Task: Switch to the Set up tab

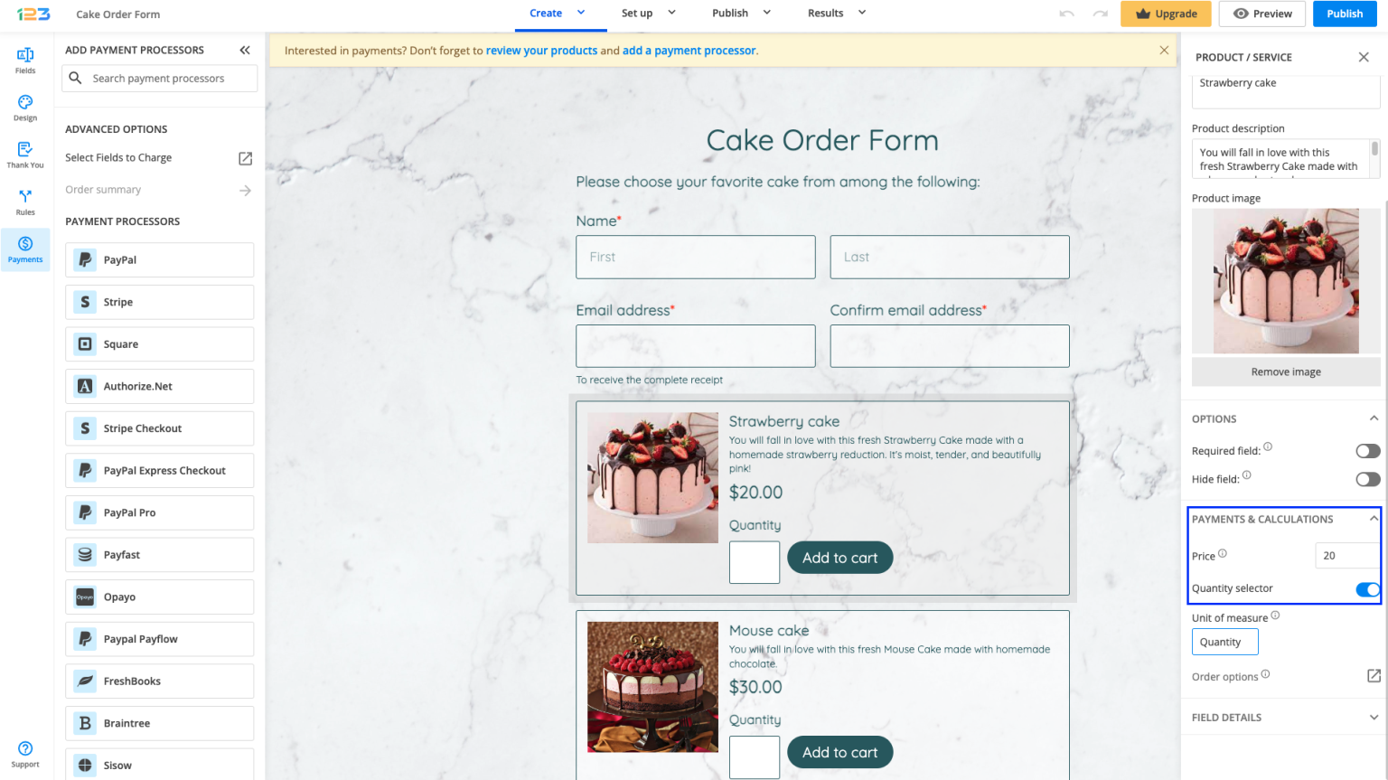Action: pos(637,14)
